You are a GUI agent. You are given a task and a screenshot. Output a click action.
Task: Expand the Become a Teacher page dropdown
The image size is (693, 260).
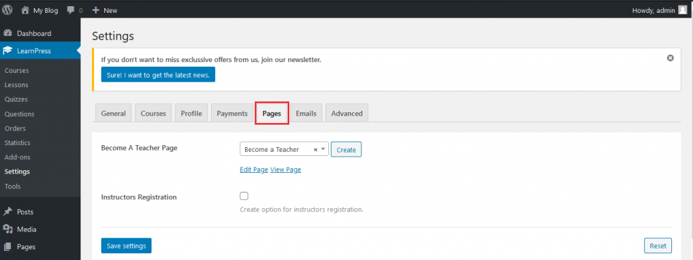(323, 149)
